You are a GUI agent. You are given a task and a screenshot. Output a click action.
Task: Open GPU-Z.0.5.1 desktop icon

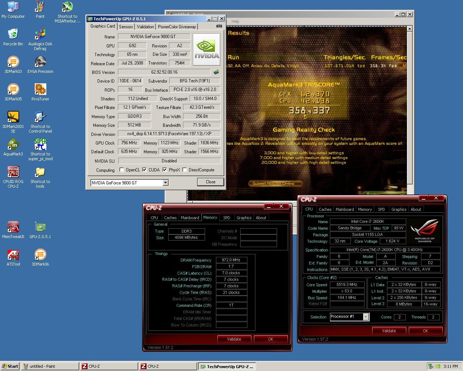click(x=40, y=230)
